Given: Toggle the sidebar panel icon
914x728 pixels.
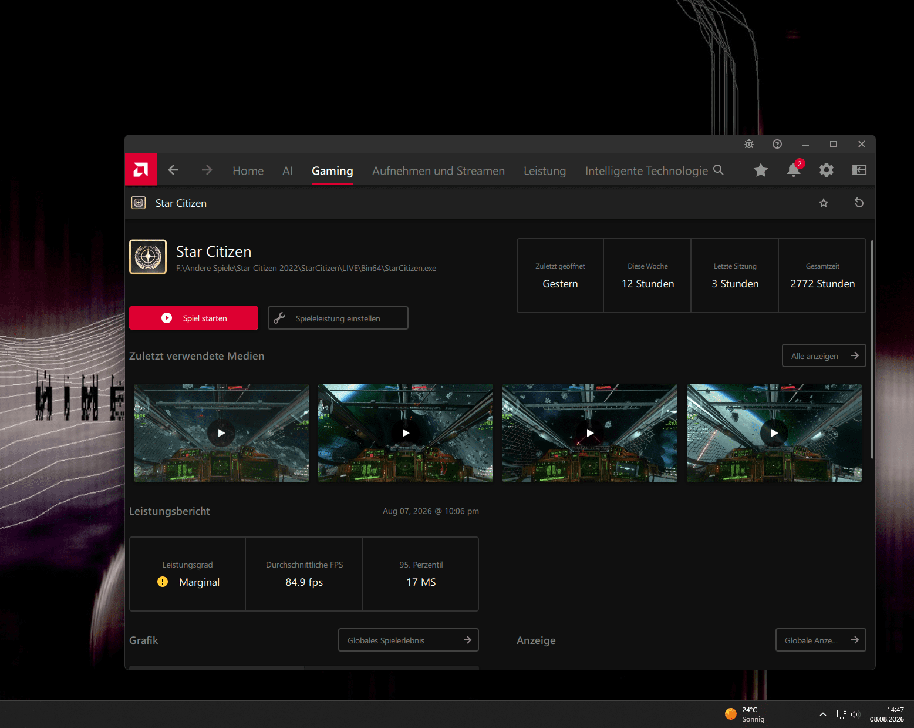Looking at the screenshot, I should pyautogui.click(x=859, y=170).
